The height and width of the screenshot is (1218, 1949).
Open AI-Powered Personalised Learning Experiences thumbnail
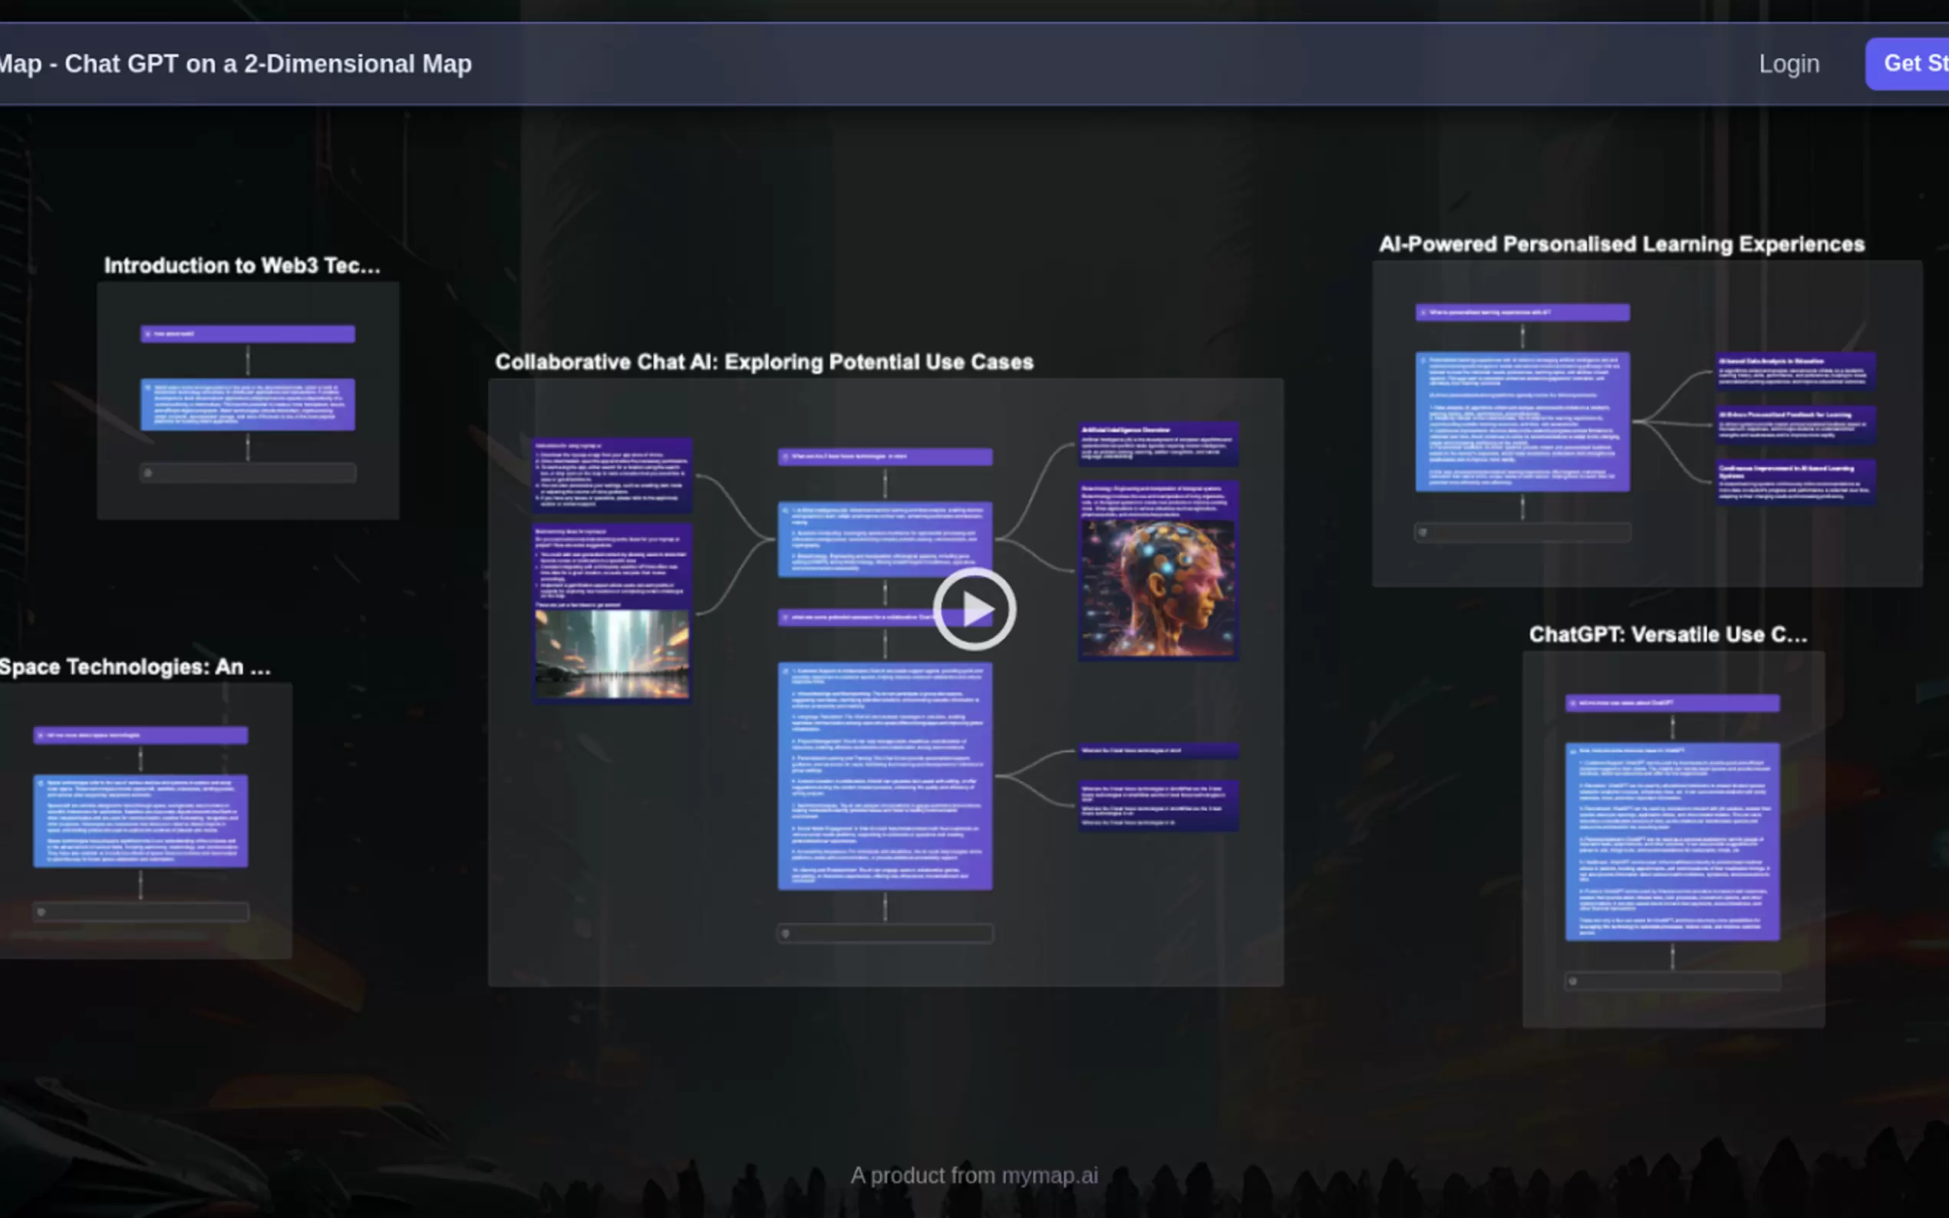[1646, 423]
